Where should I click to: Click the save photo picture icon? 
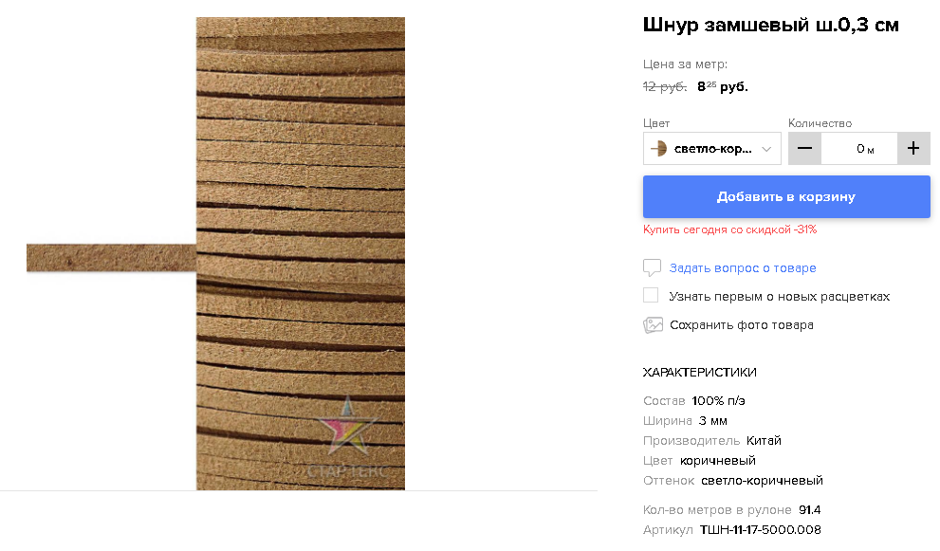(x=653, y=325)
